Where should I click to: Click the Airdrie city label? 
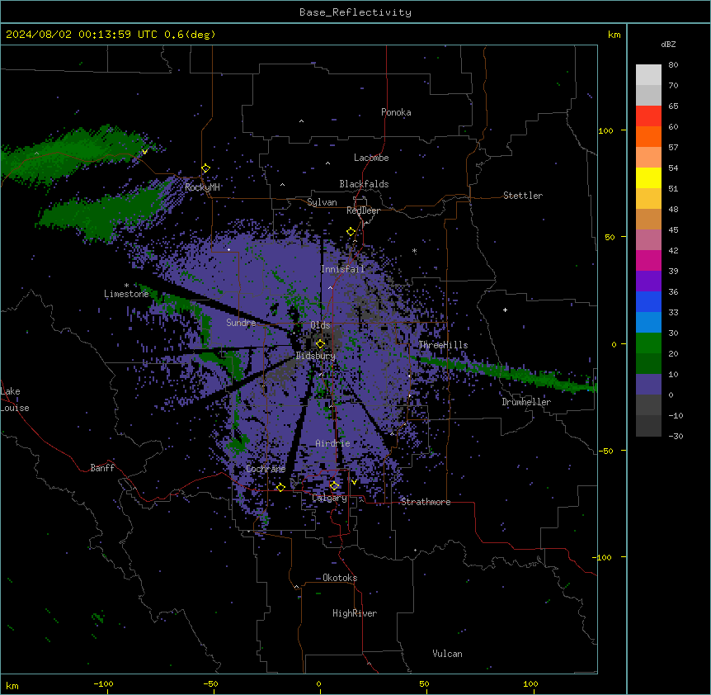332,443
